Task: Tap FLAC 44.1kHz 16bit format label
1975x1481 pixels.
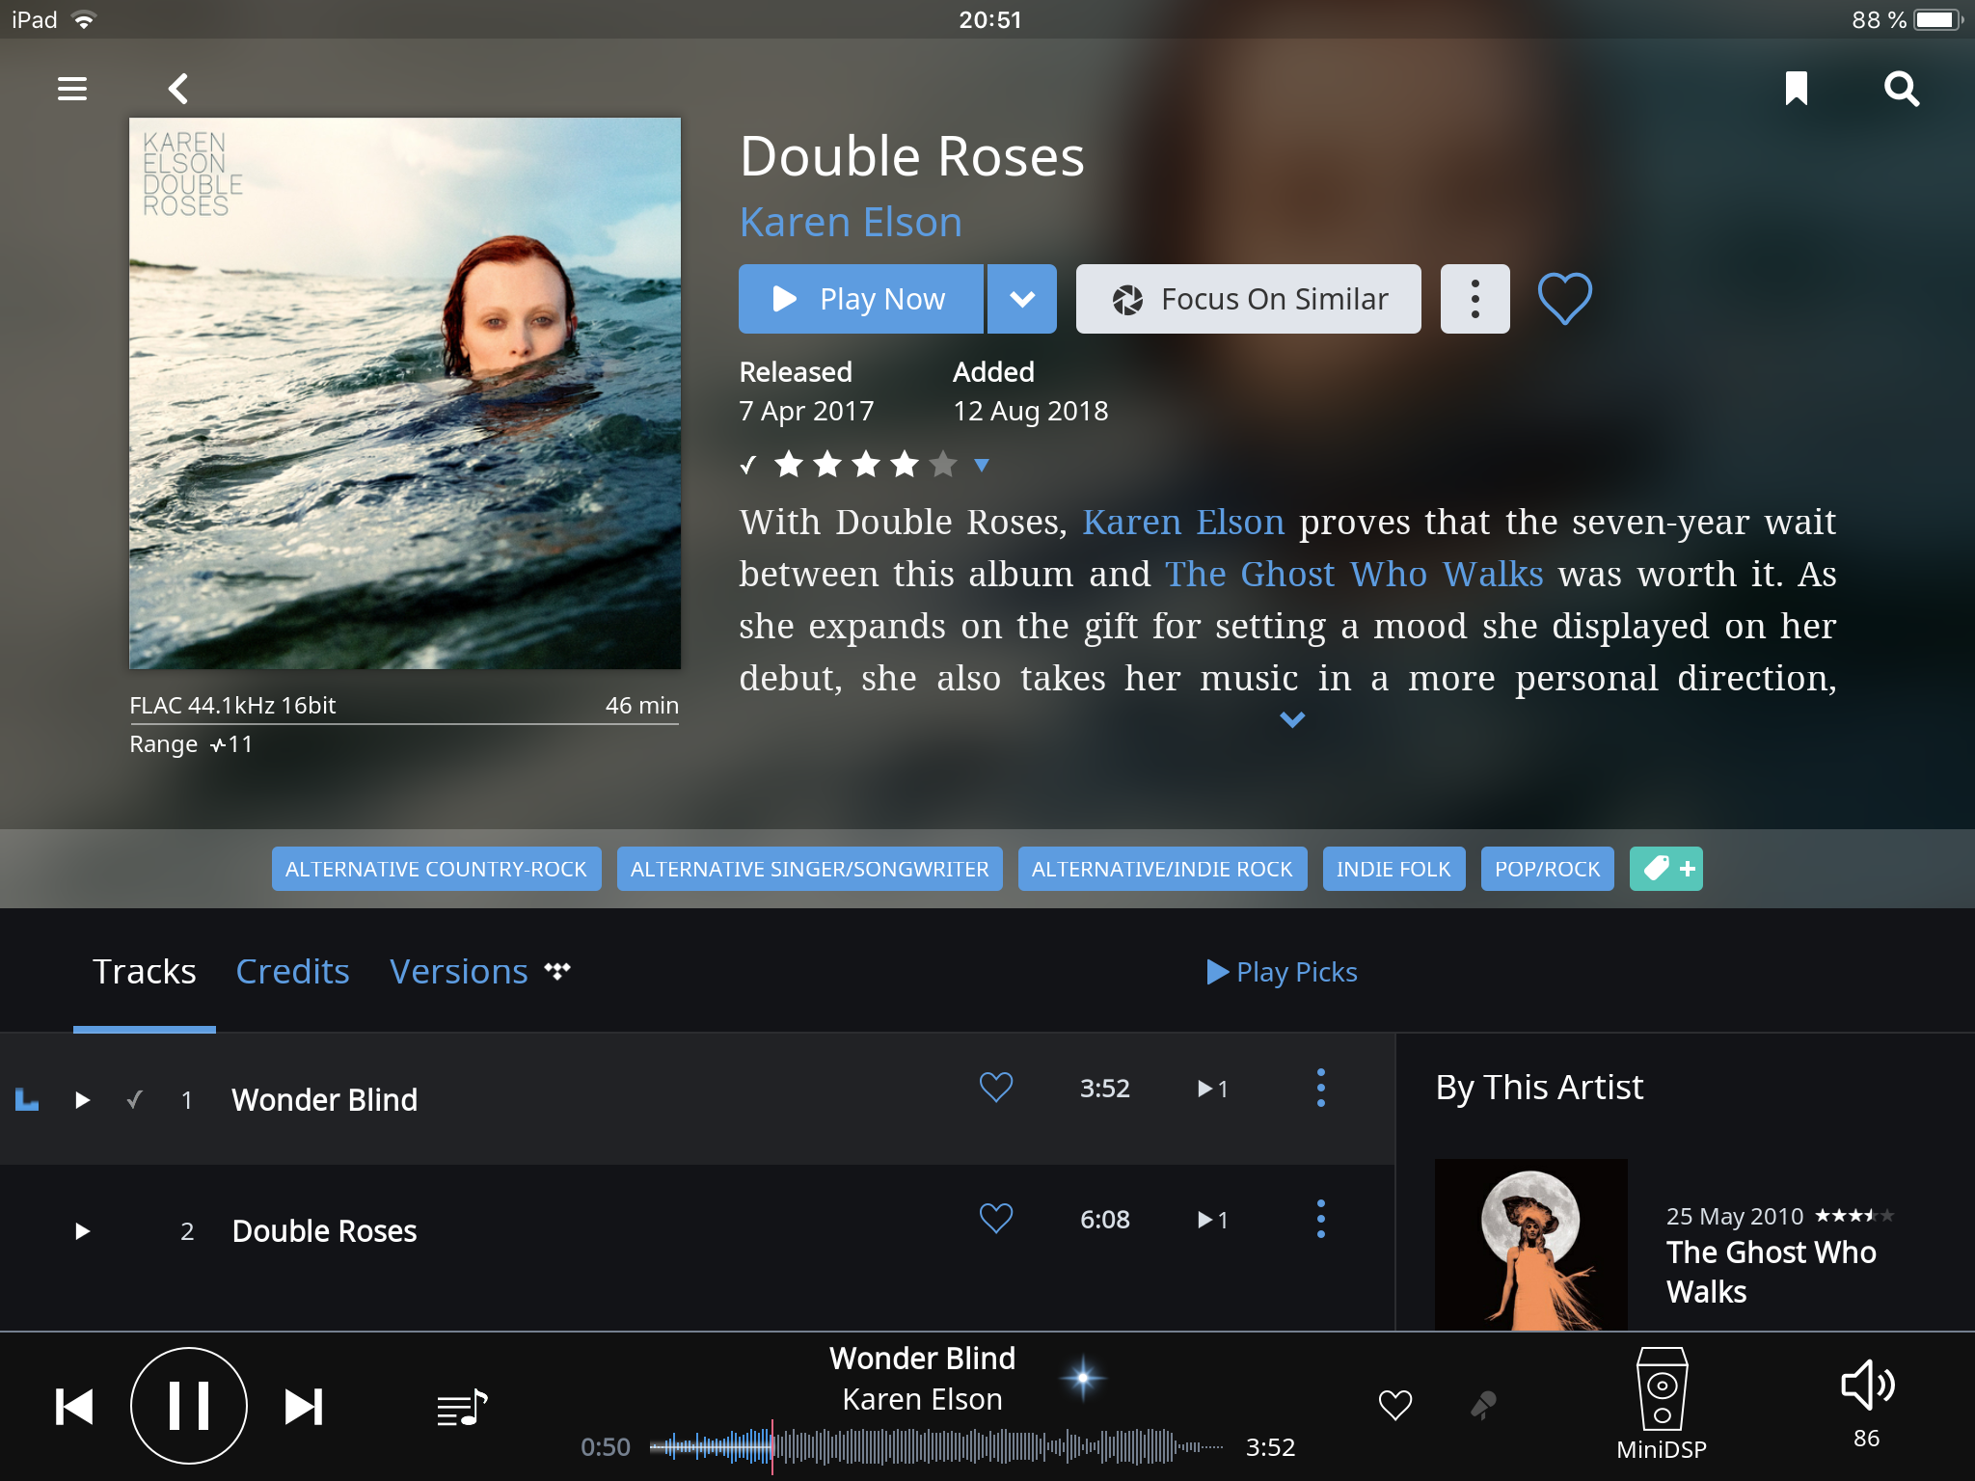Action: (x=232, y=706)
